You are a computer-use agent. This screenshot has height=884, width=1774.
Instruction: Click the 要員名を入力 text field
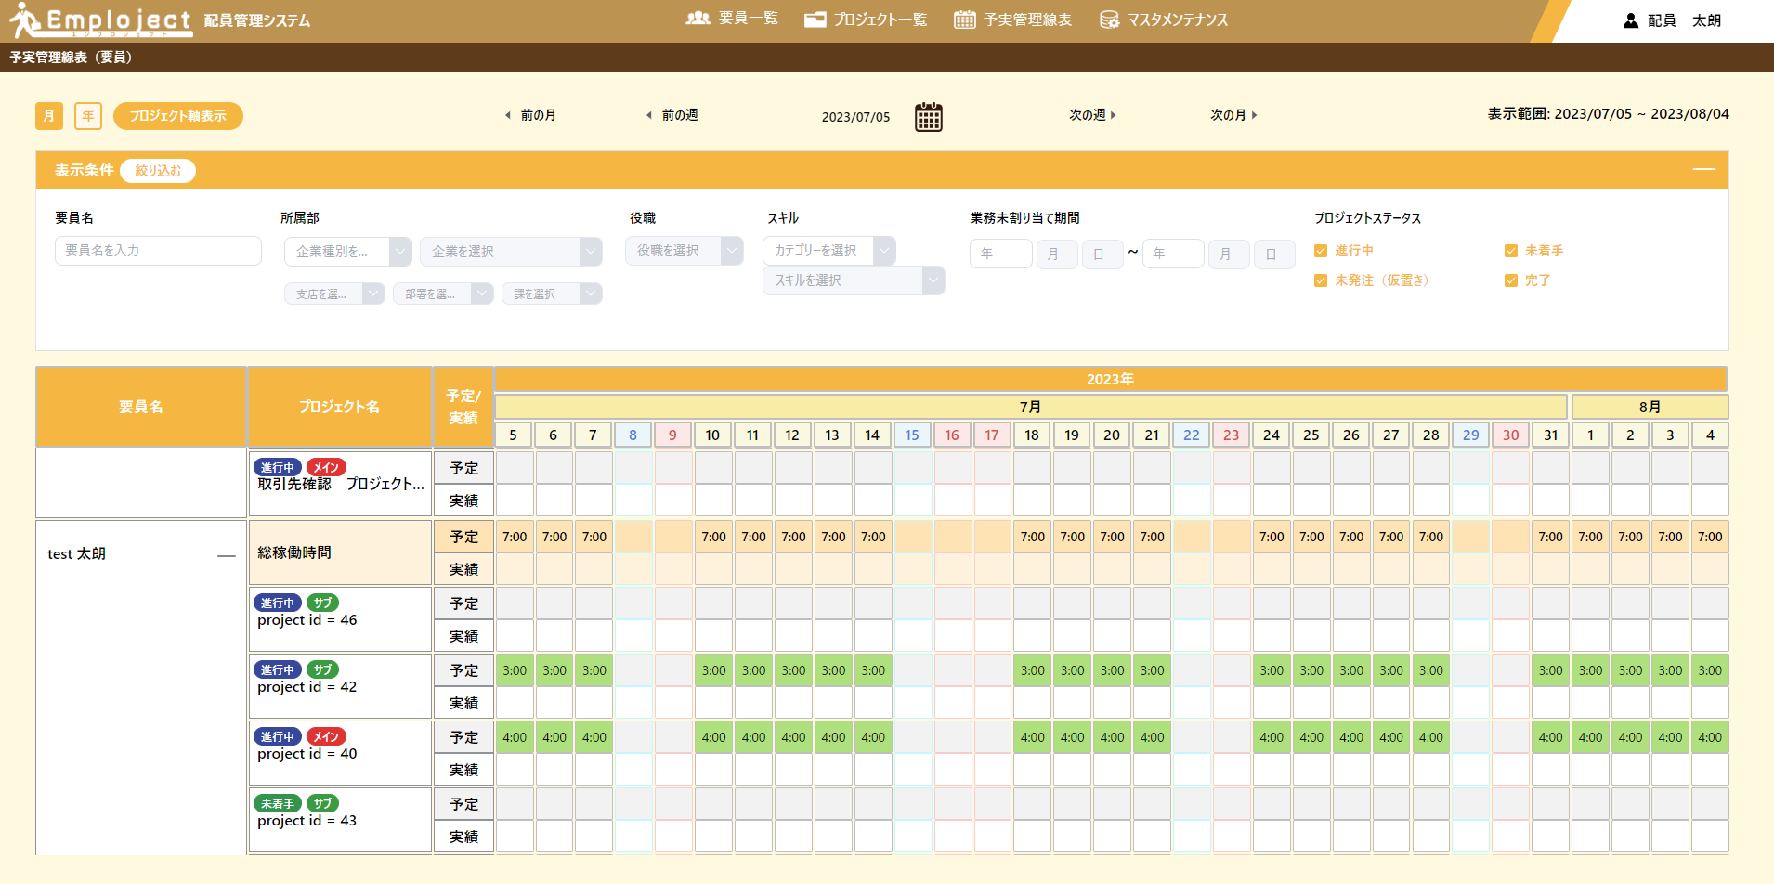tap(158, 251)
